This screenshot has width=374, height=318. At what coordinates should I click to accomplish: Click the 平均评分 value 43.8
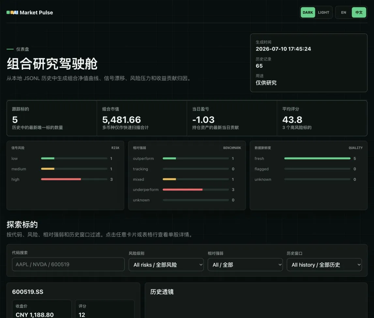click(x=292, y=119)
